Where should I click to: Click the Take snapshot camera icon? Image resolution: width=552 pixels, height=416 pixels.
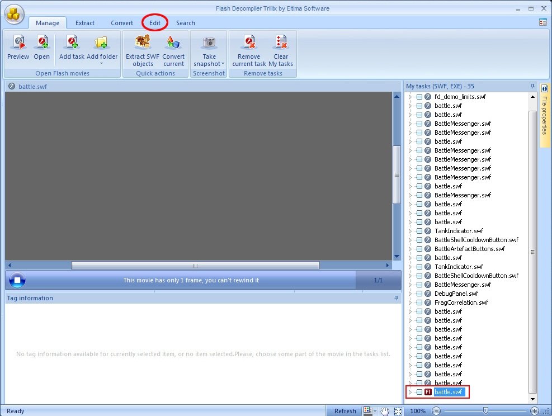[209, 42]
